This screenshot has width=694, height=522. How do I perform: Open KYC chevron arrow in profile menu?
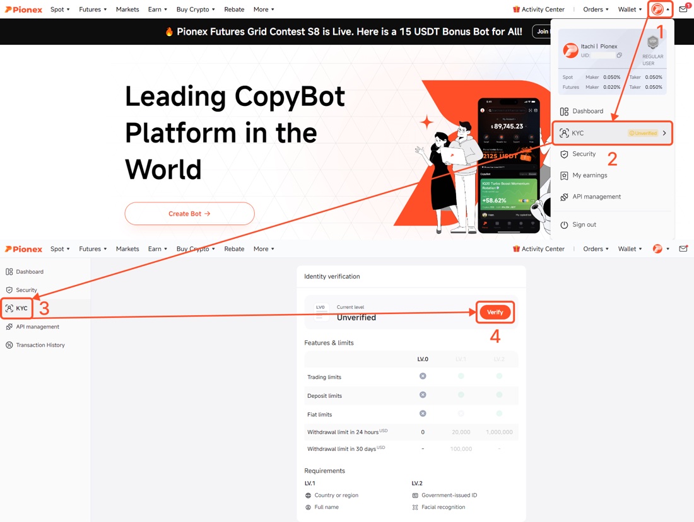pyautogui.click(x=664, y=133)
